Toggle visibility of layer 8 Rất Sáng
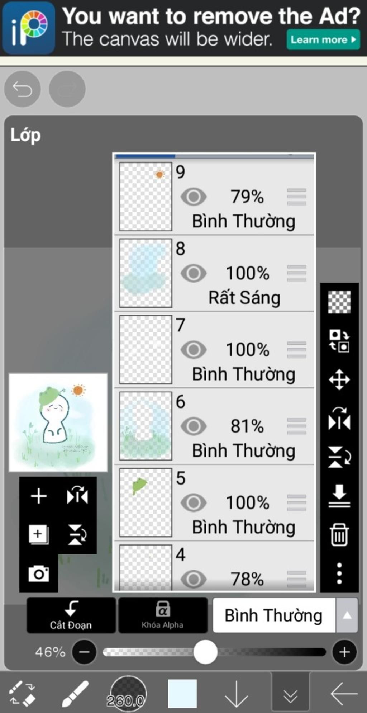 click(194, 273)
